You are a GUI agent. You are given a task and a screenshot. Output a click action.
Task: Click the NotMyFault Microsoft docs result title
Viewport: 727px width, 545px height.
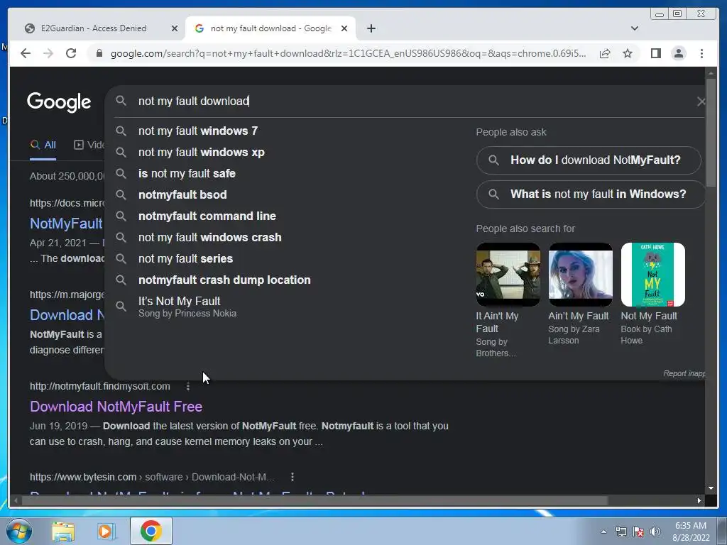click(x=66, y=224)
